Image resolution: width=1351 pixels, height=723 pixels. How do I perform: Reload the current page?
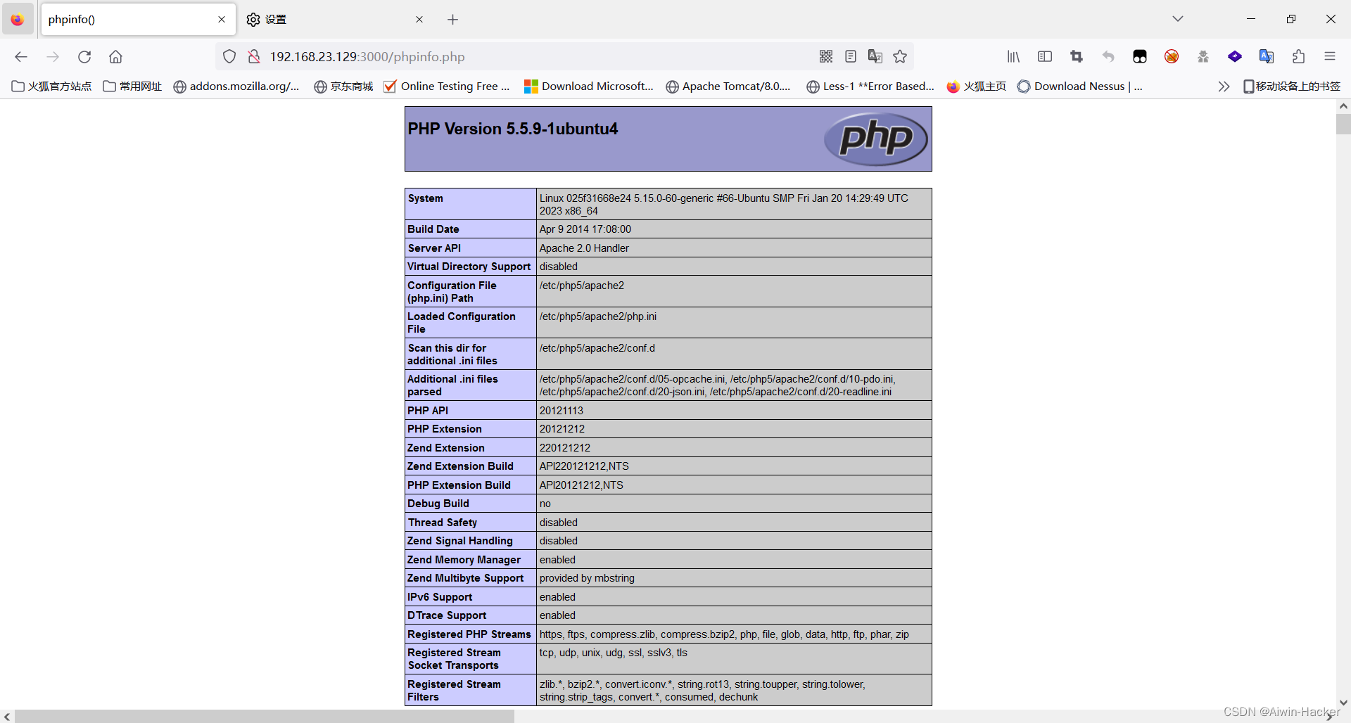tap(84, 57)
